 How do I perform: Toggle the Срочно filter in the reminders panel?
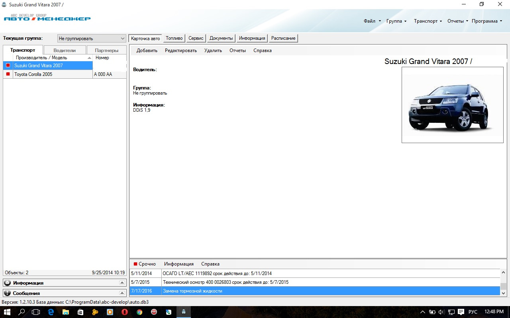[145, 264]
